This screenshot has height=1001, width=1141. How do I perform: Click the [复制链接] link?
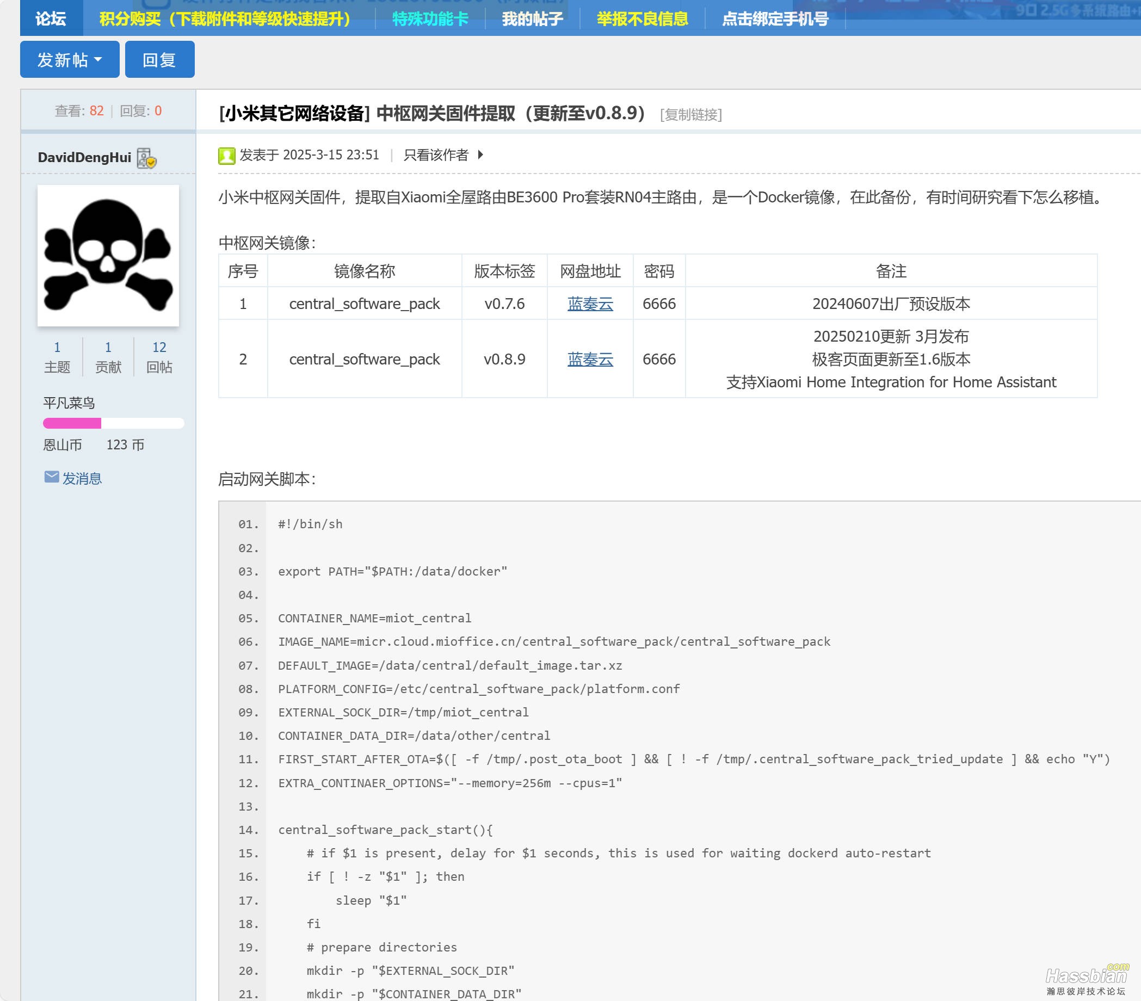click(690, 115)
